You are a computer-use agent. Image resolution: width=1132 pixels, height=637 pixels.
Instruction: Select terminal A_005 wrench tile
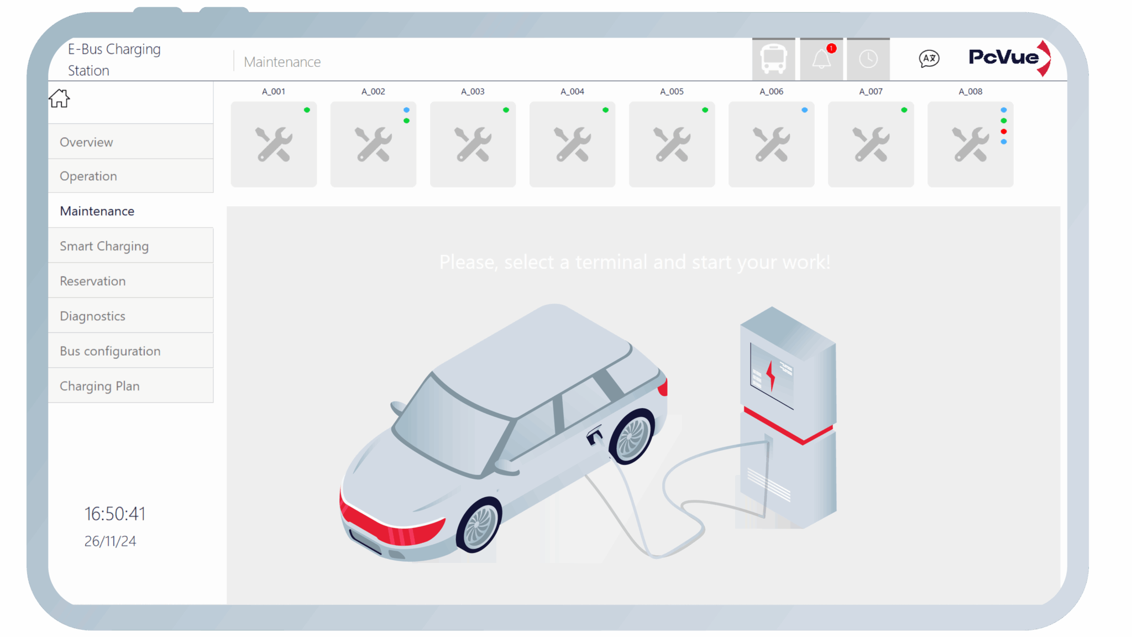(x=672, y=144)
